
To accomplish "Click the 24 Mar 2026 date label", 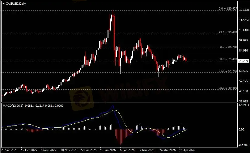I will 167,150.
